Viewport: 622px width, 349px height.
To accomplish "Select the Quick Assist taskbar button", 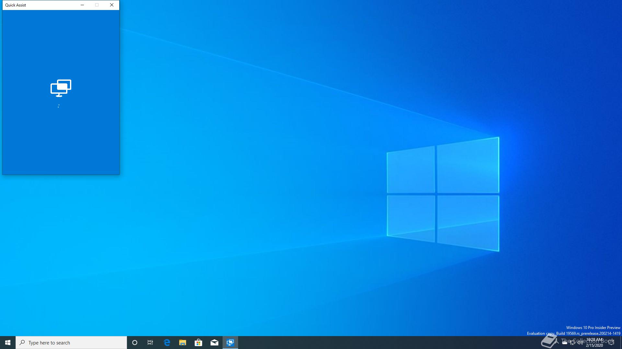I will [230, 343].
